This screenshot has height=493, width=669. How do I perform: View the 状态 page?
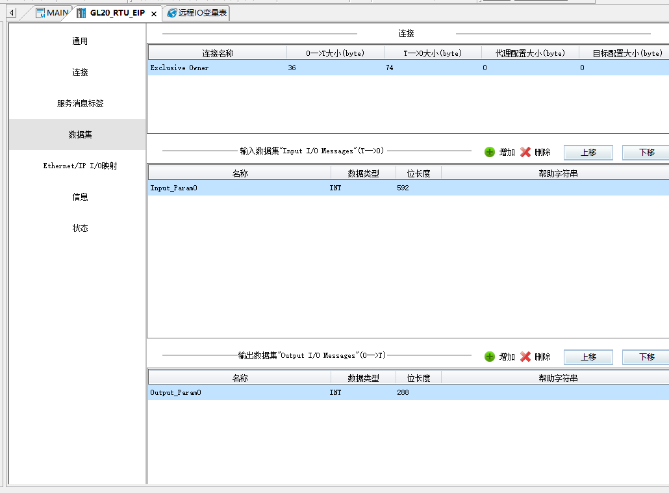pos(80,229)
